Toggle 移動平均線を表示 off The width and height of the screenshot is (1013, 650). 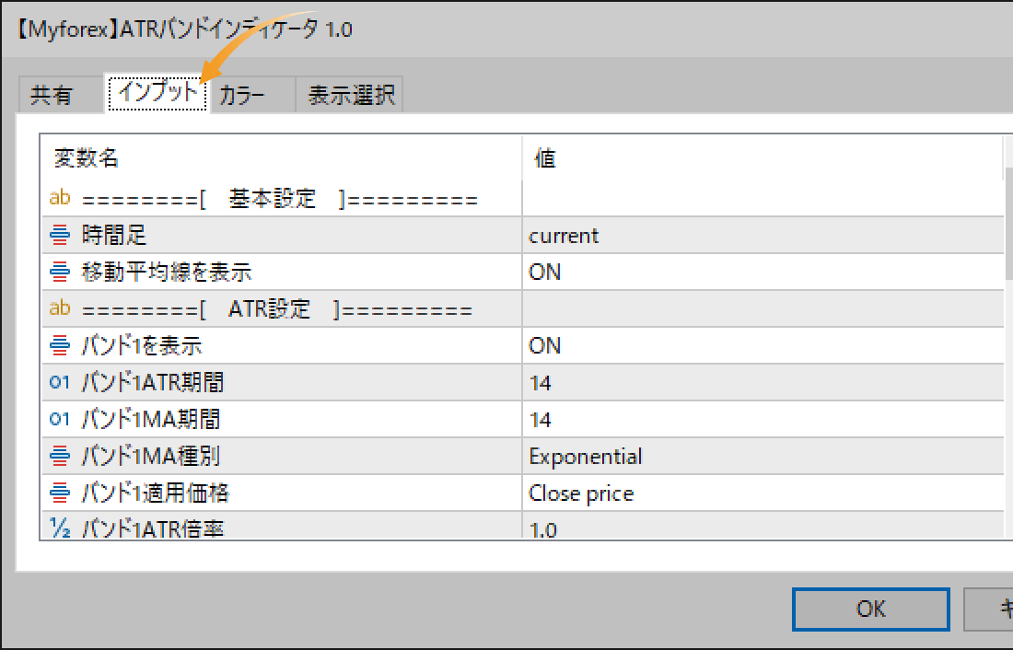pyautogui.click(x=645, y=271)
